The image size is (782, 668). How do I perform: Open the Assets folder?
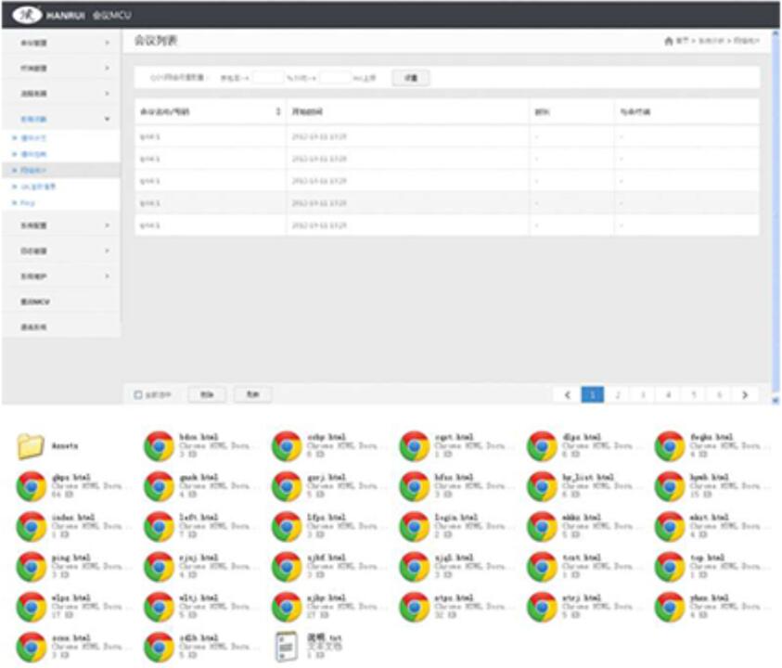click(x=32, y=446)
